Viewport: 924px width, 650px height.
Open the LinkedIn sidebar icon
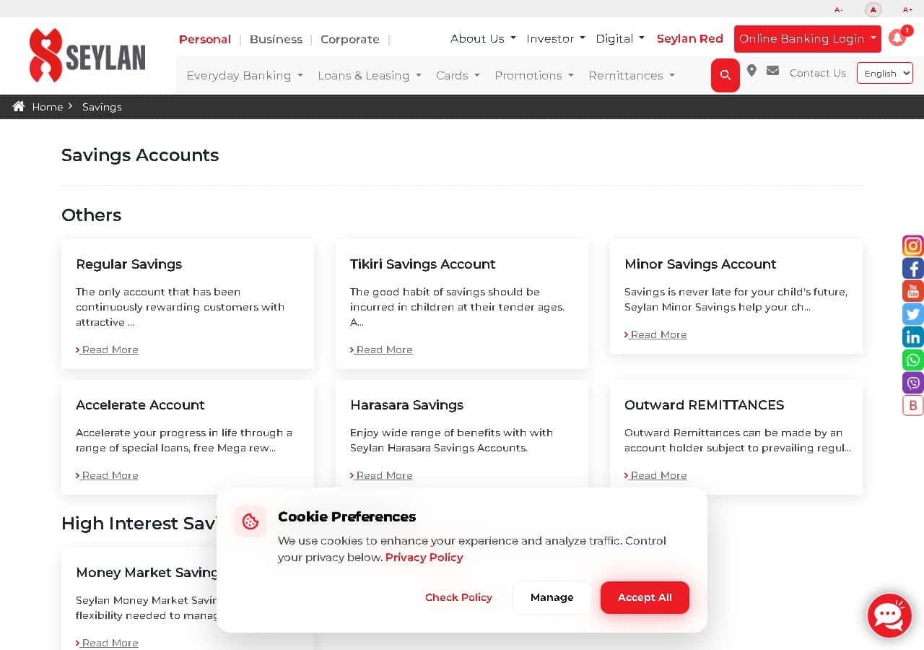(913, 337)
